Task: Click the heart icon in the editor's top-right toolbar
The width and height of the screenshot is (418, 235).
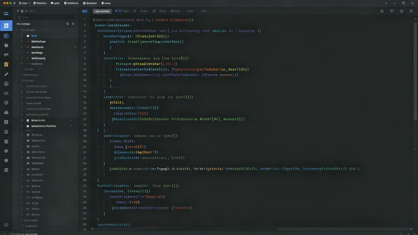Action: (391, 11)
